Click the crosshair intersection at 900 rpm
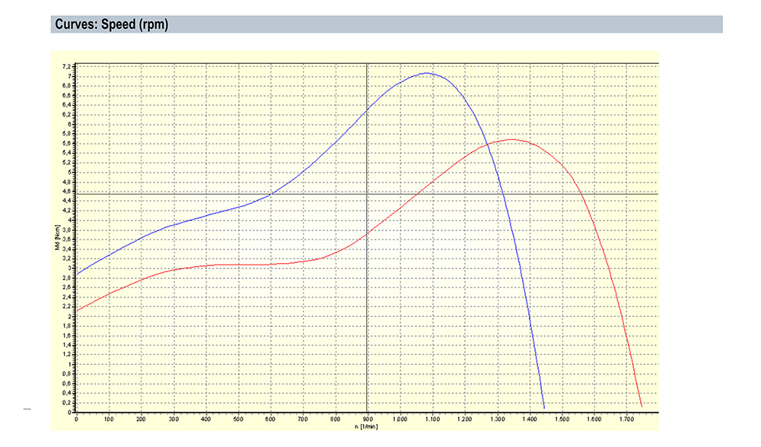 tap(368, 194)
